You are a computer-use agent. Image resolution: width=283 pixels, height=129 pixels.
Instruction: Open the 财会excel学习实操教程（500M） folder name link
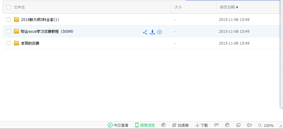click(x=47, y=31)
